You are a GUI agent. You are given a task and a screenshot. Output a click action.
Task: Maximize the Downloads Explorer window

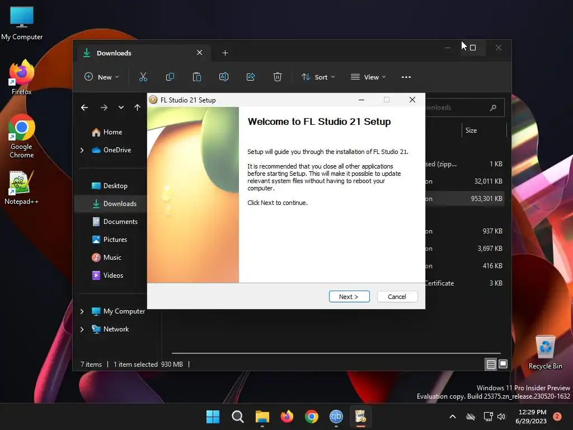[x=473, y=48]
